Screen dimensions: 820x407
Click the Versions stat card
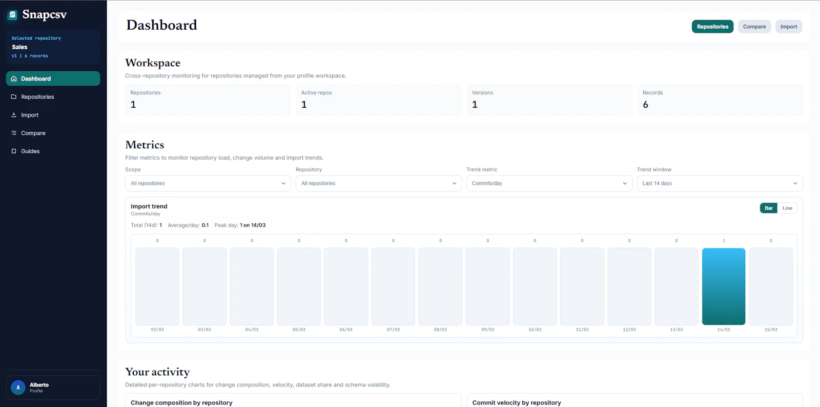(549, 100)
